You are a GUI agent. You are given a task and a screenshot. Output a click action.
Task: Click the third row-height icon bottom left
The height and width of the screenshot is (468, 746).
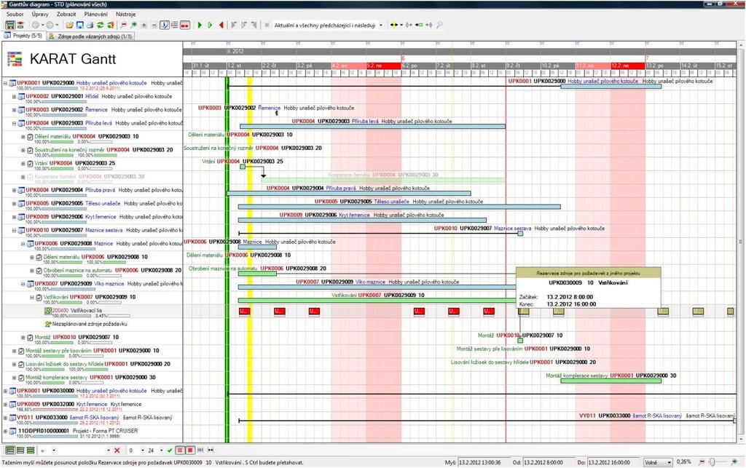31,450
